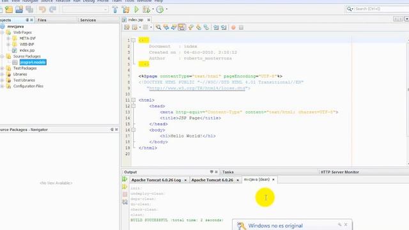Expand the Test Packages node

click(x=2, y=68)
